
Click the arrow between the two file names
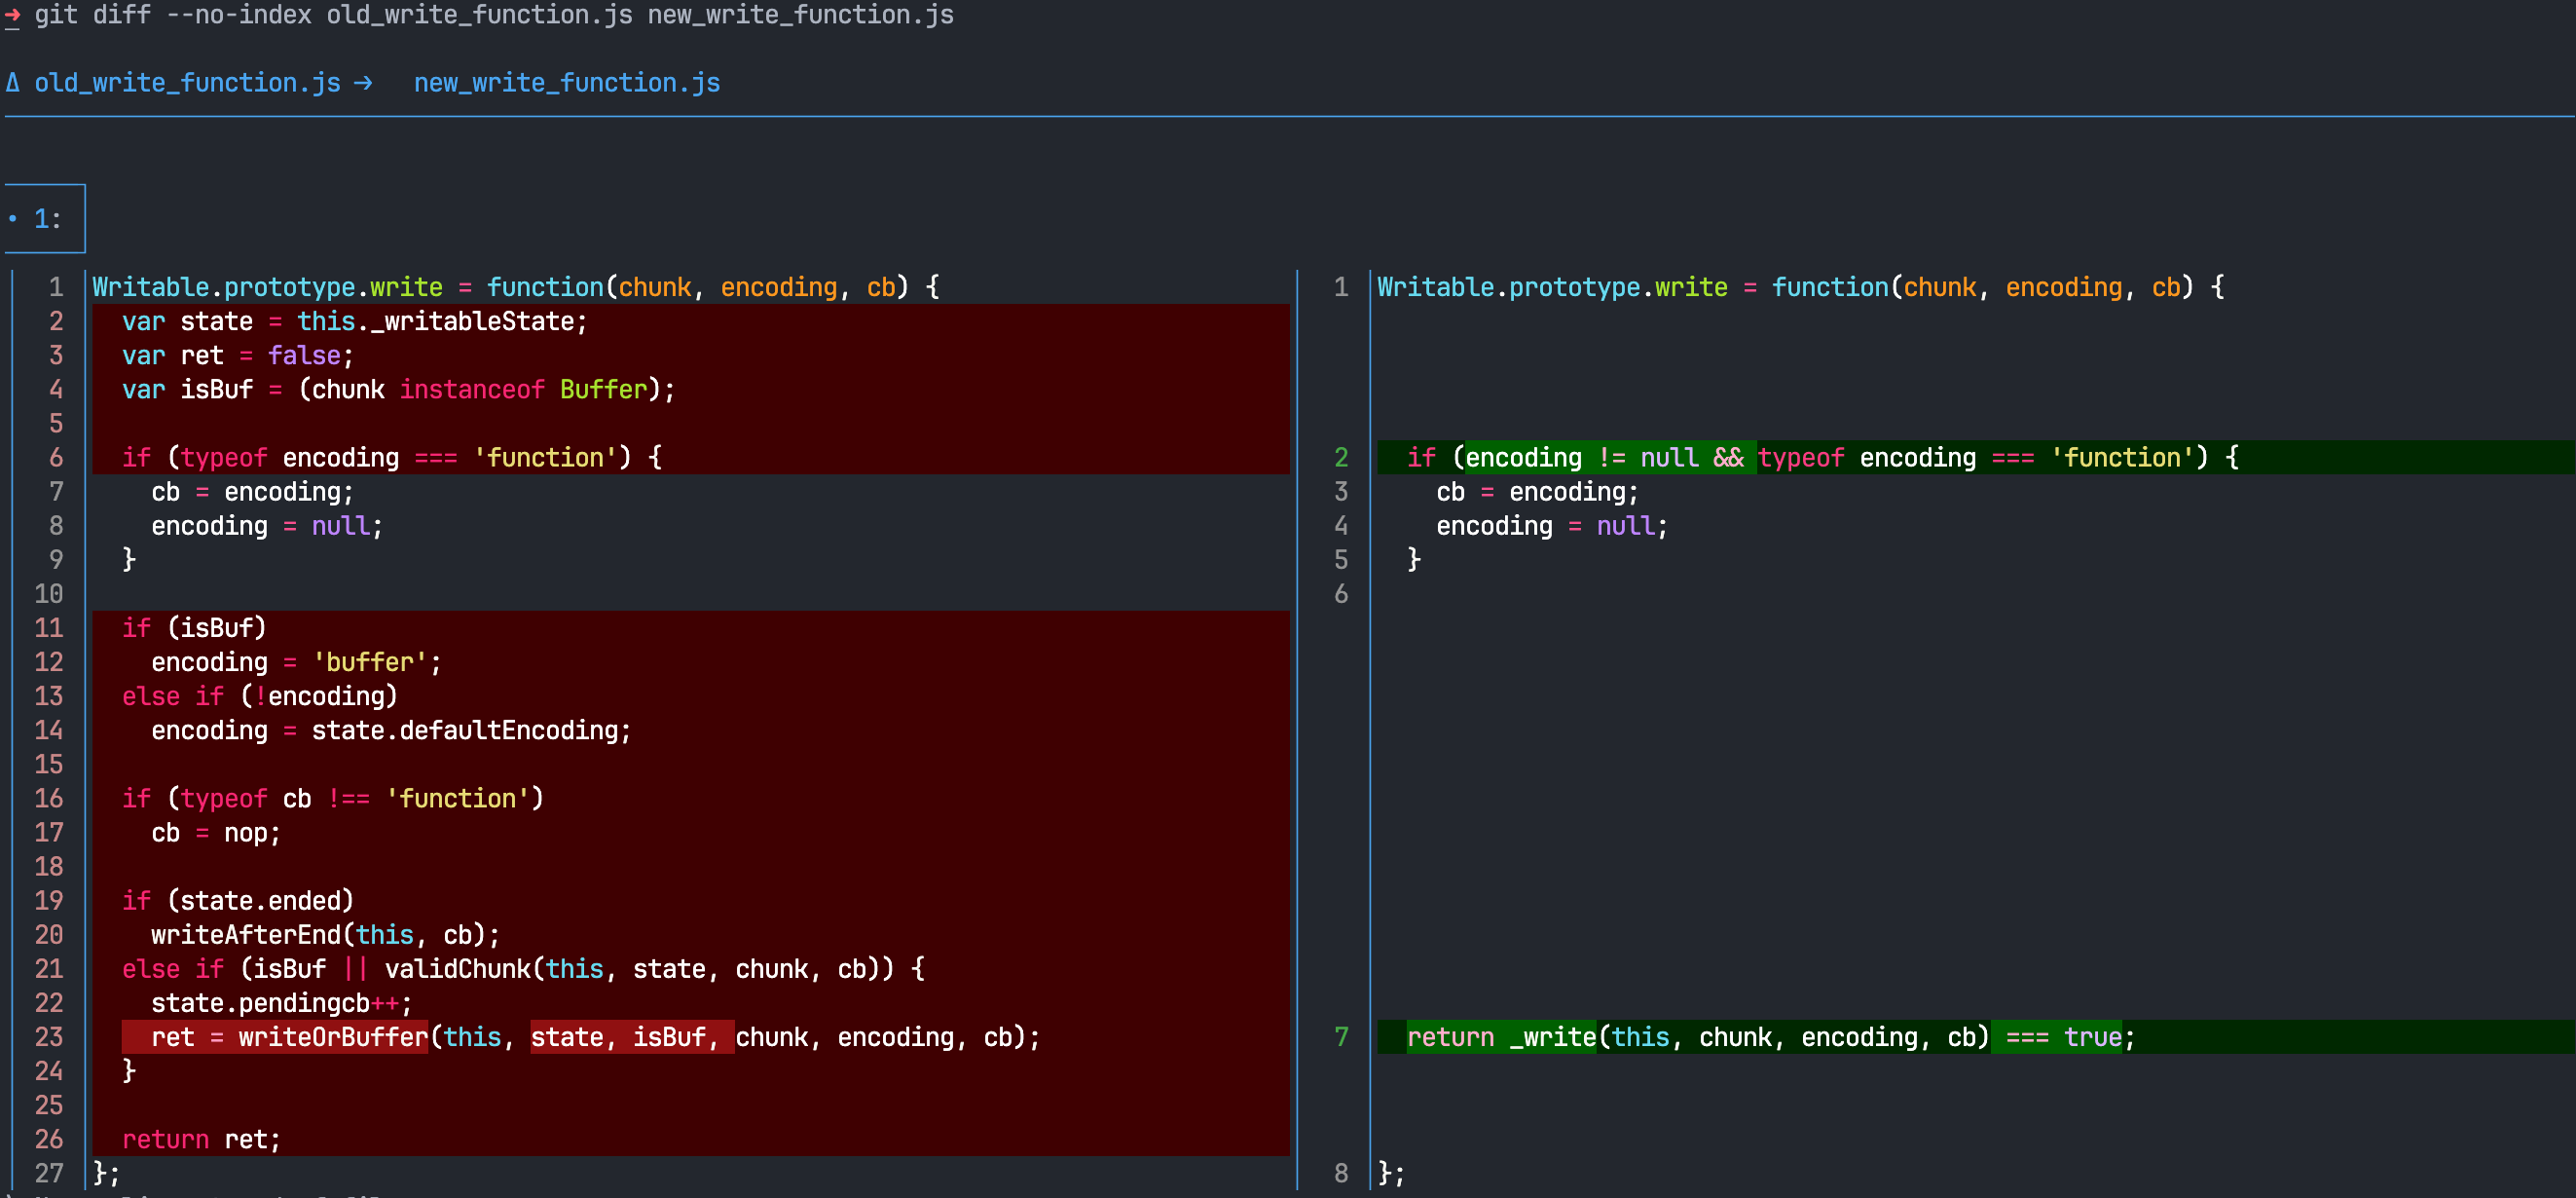(x=363, y=83)
